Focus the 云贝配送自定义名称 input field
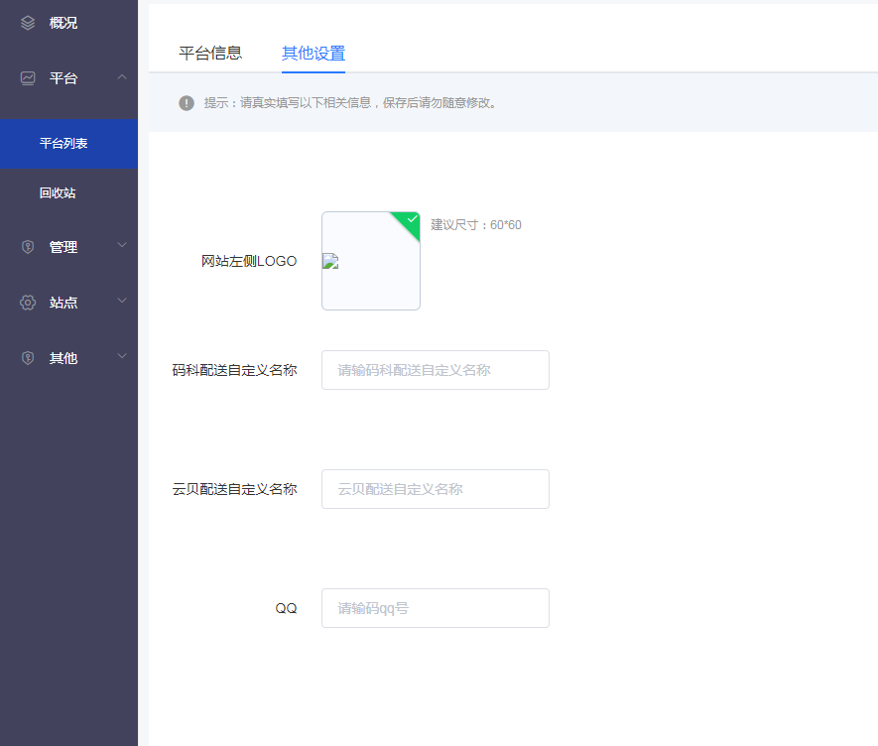The height and width of the screenshot is (746, 878). point(436,489)
